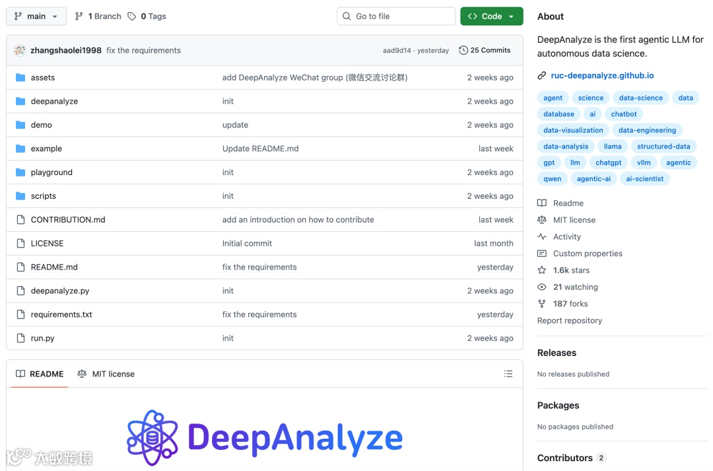The height and width of the screenshot is (471, 713).
Task: Select the 'data-science' topic tag
Action: point(640,98)
